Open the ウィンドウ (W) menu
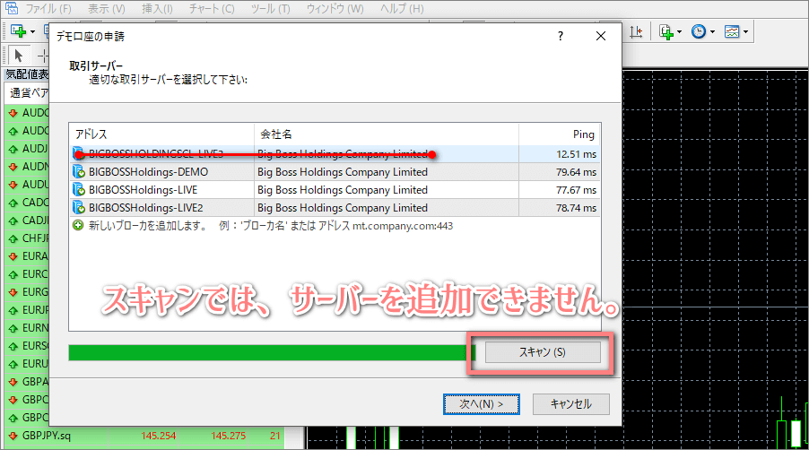The height and width of the screenshot is (450, 809). [x=335, y=9]
